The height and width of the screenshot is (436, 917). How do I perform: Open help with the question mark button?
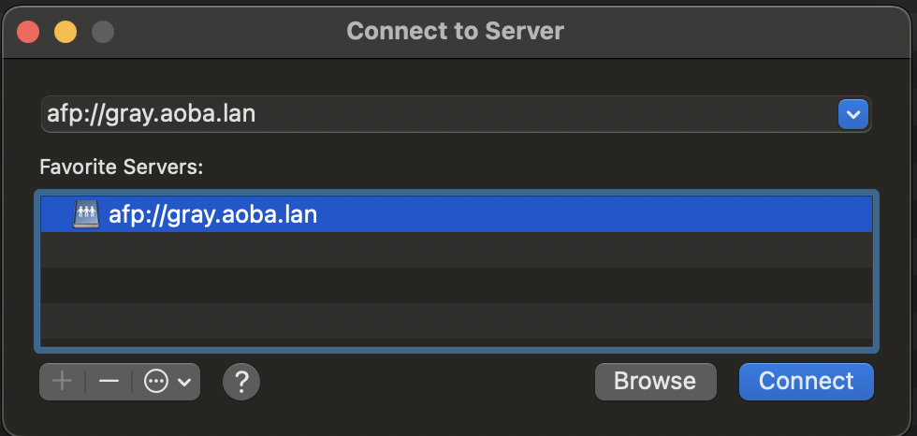(241, 382)
